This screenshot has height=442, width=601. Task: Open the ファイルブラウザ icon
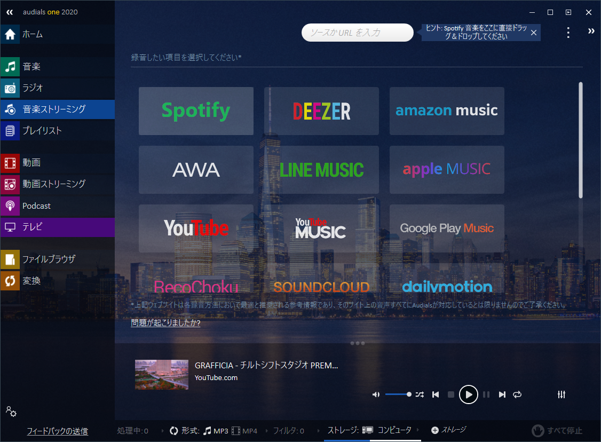(10, 259)
